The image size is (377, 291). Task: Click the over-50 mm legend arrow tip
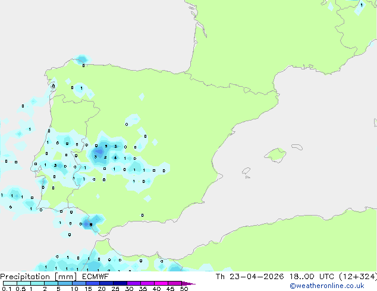188,283
